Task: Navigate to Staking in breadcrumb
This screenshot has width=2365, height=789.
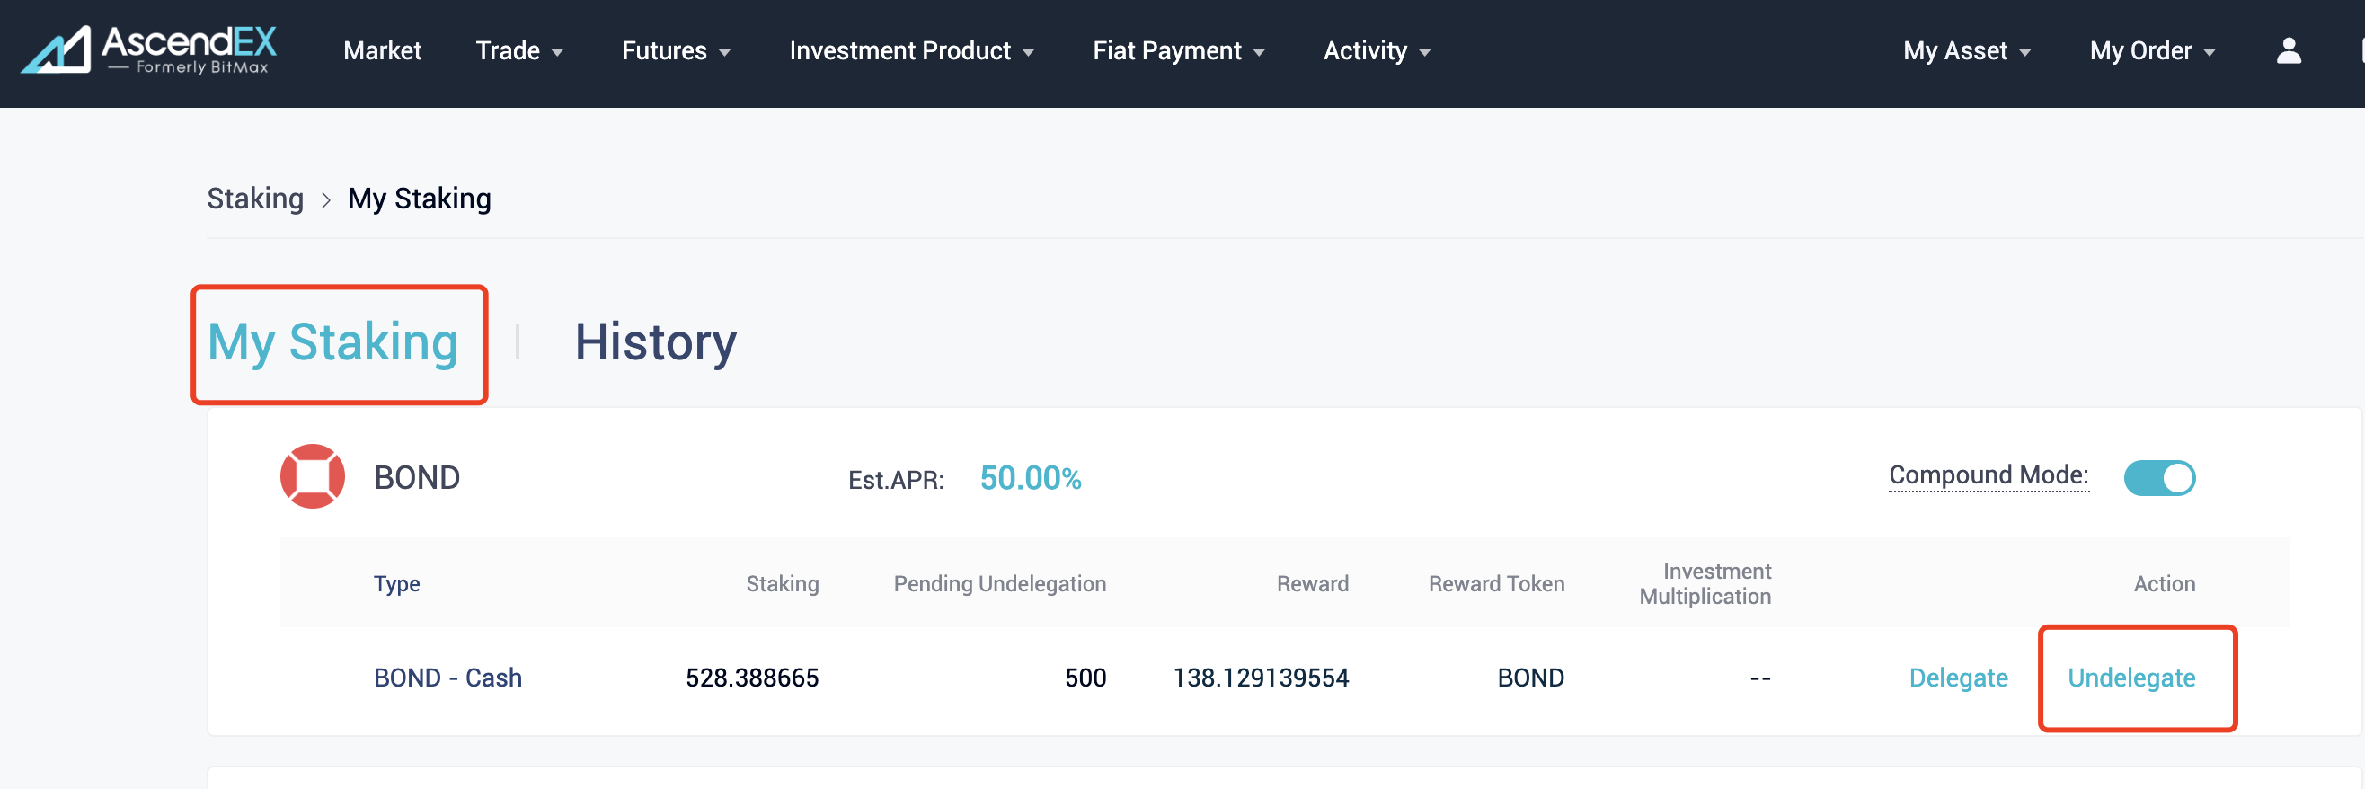Action: pos(255,199)
